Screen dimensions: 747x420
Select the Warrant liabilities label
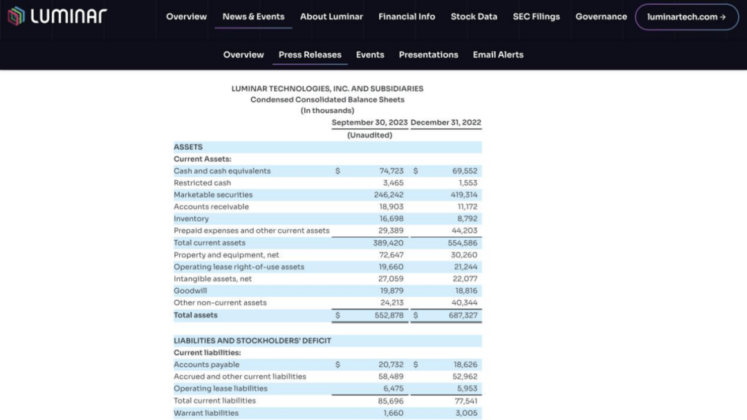click(x=206, y=413)
